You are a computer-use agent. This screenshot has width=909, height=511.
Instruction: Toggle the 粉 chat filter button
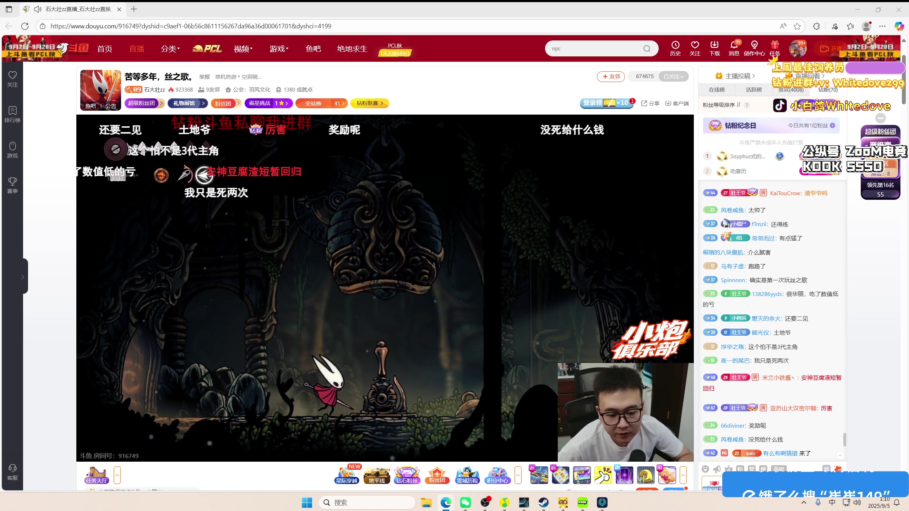(x=740, y=469)
